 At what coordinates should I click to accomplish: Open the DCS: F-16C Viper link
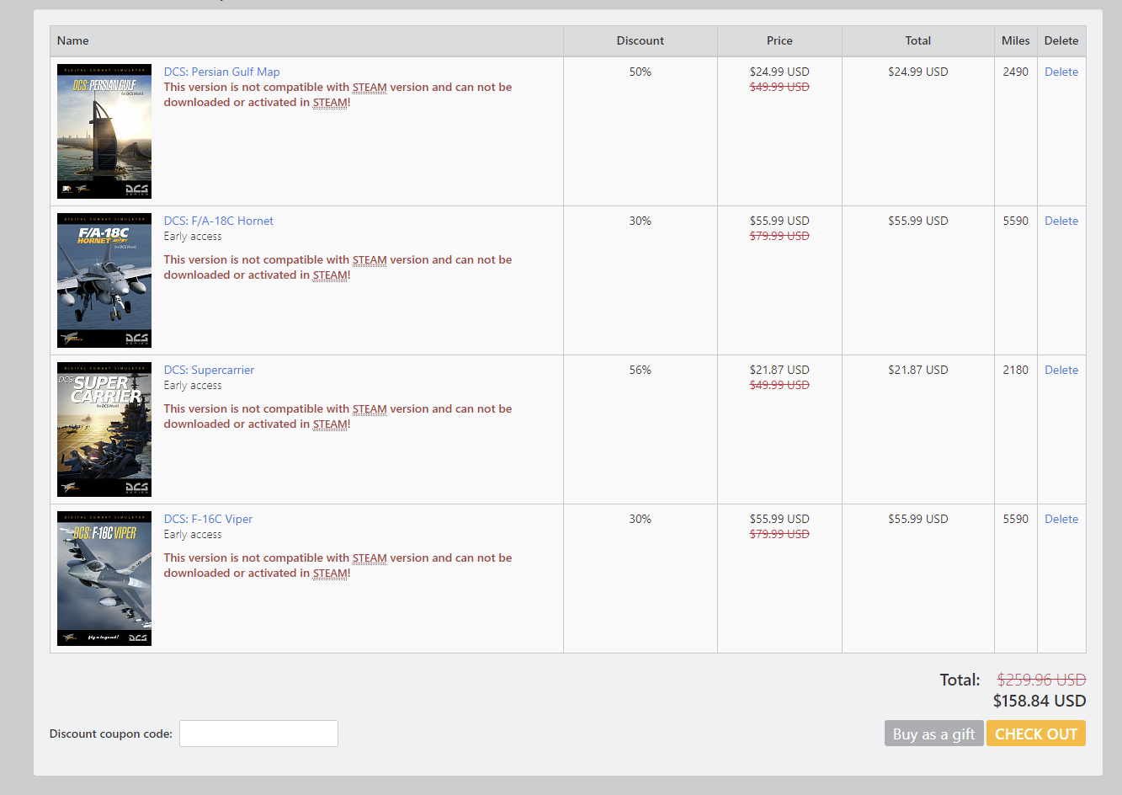point(208,519)
